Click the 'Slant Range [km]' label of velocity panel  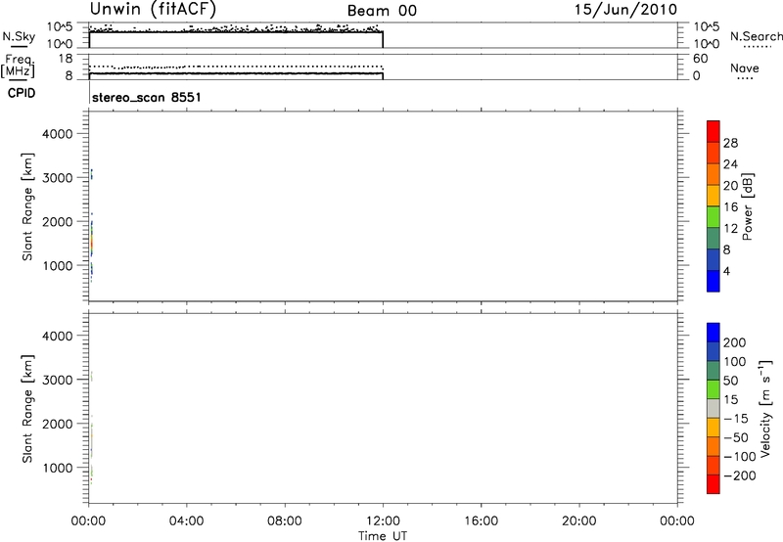(27, 409)
